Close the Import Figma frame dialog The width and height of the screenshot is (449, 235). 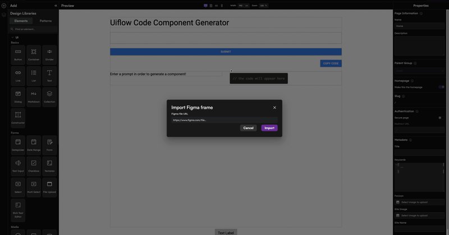pos(274,108)
